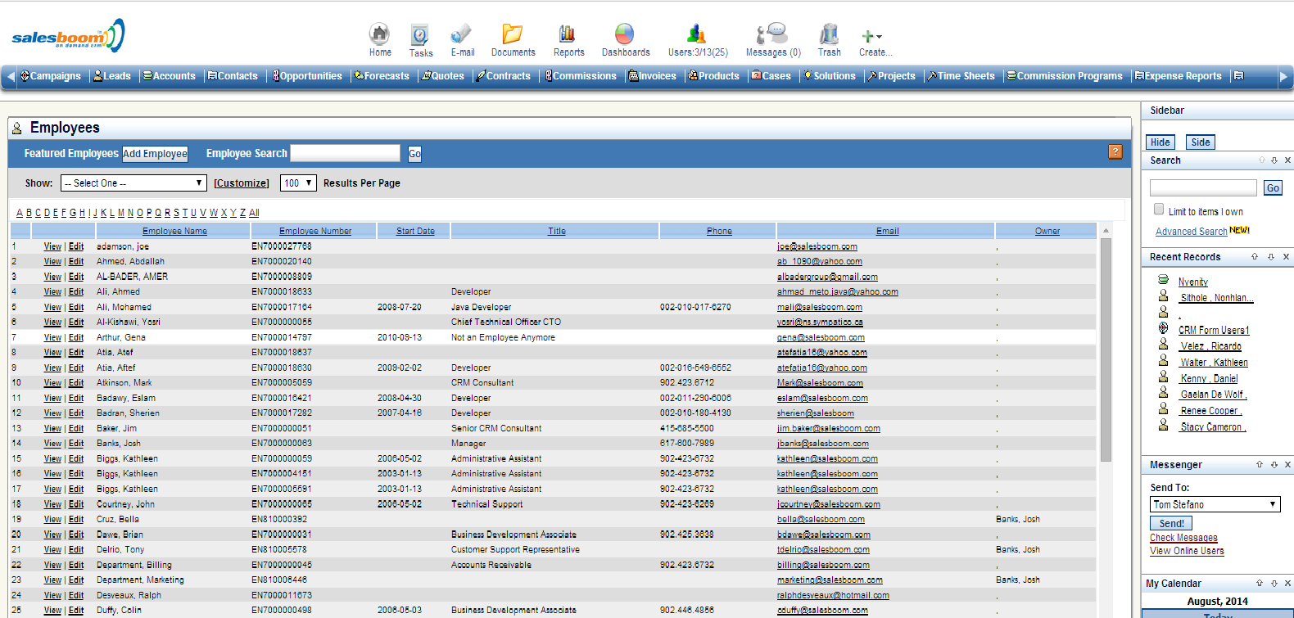Switch to the Time Sheets tab
Screen dimensions: 1294x618
tap(961, 76)
